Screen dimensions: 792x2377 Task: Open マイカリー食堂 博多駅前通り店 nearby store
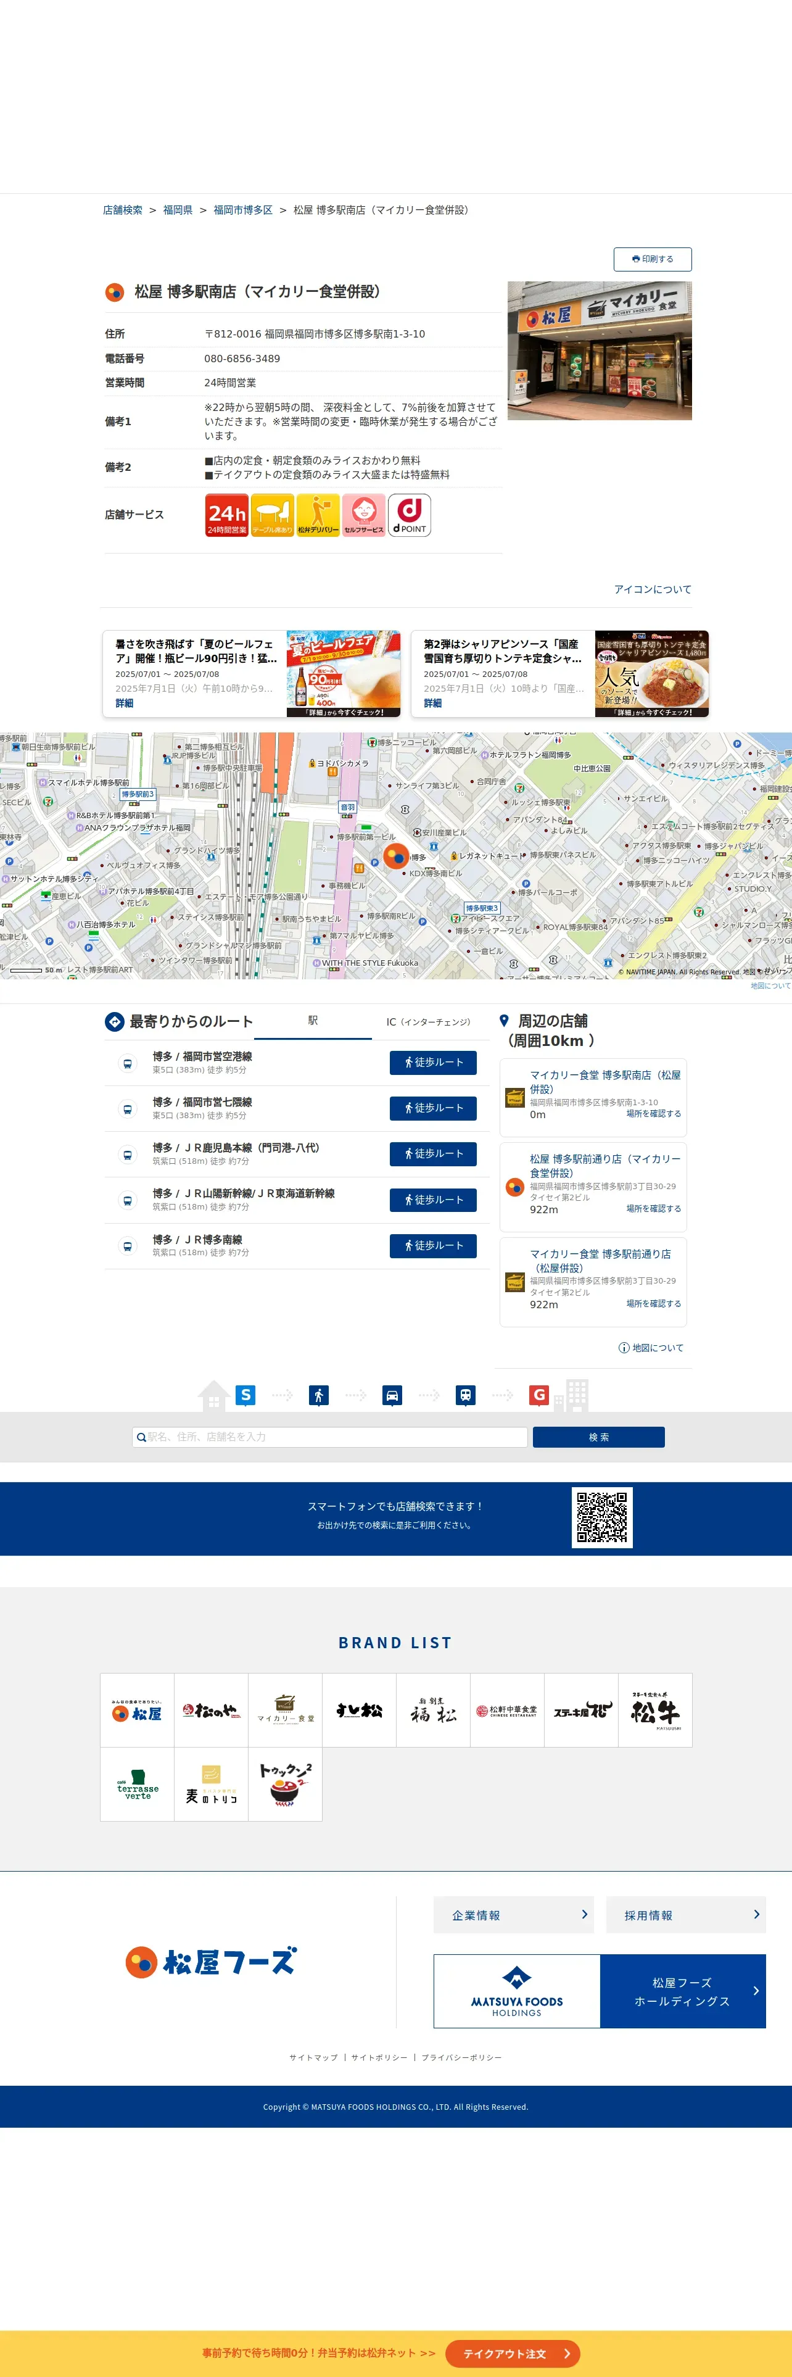[600, 1261]
